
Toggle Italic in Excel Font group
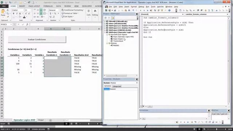pyautogui.click(x=17, y=13)
